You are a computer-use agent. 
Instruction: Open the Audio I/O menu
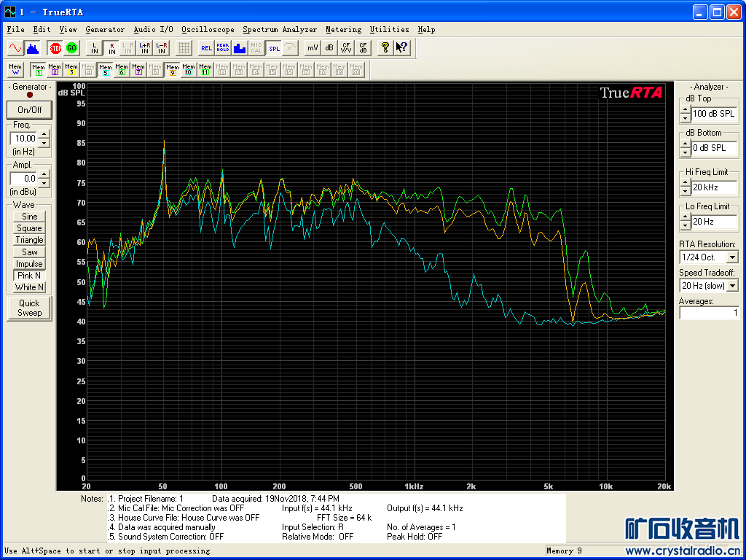[x=153, y=29]
